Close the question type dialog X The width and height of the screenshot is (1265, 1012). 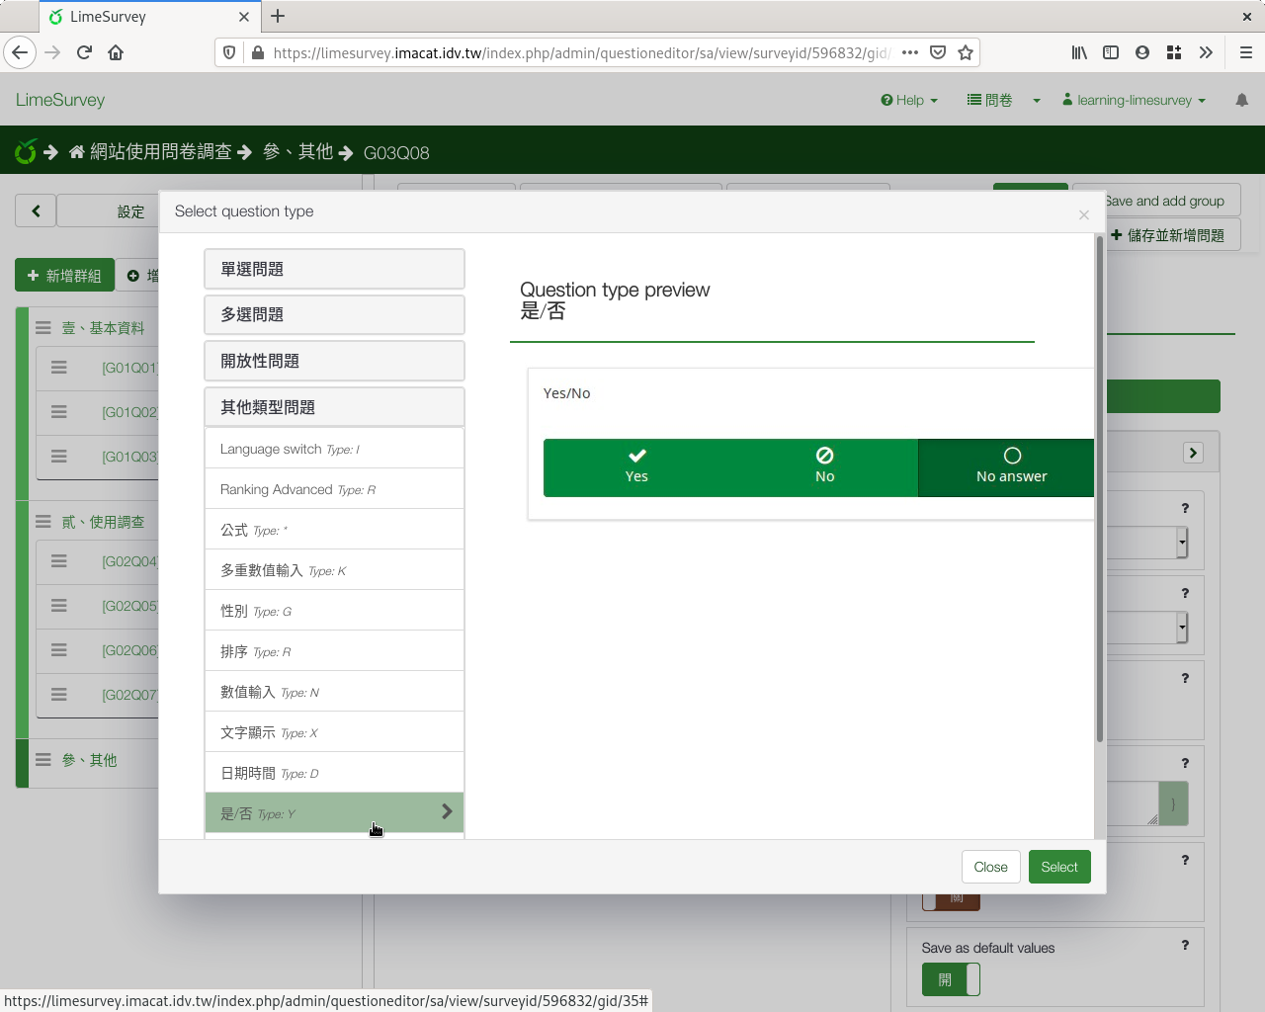tap(1084, 214)
